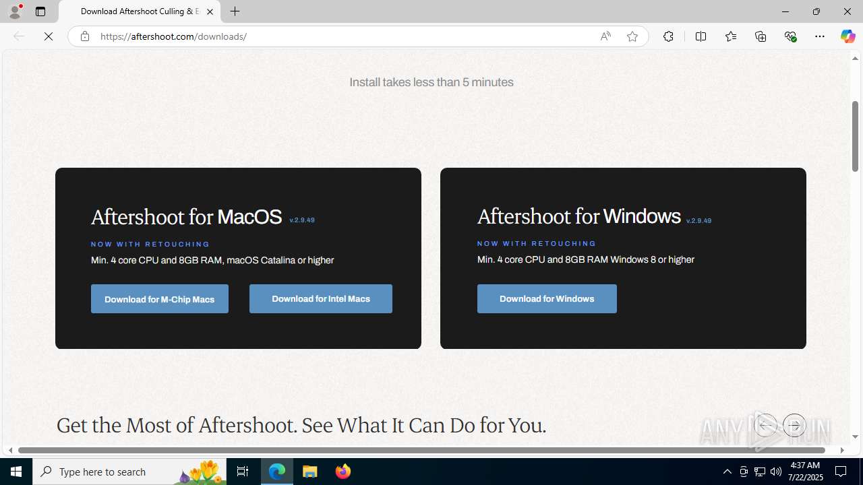This screenshot has height=485, width=863.
Task: Add this page to favorites star
Action: [632, 36]
